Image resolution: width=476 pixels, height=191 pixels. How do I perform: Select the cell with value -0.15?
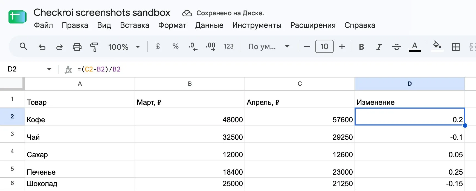(x=410, y=183)
